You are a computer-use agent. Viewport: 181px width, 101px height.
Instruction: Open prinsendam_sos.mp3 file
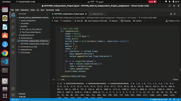pyautogui.click(x=29, y=47)
